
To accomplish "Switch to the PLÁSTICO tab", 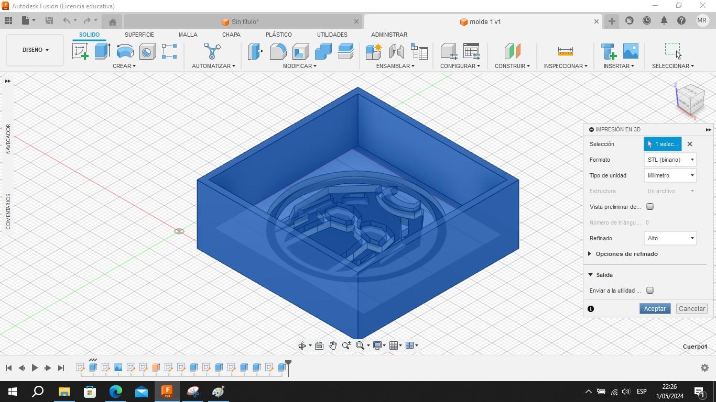I will [279, 35].
